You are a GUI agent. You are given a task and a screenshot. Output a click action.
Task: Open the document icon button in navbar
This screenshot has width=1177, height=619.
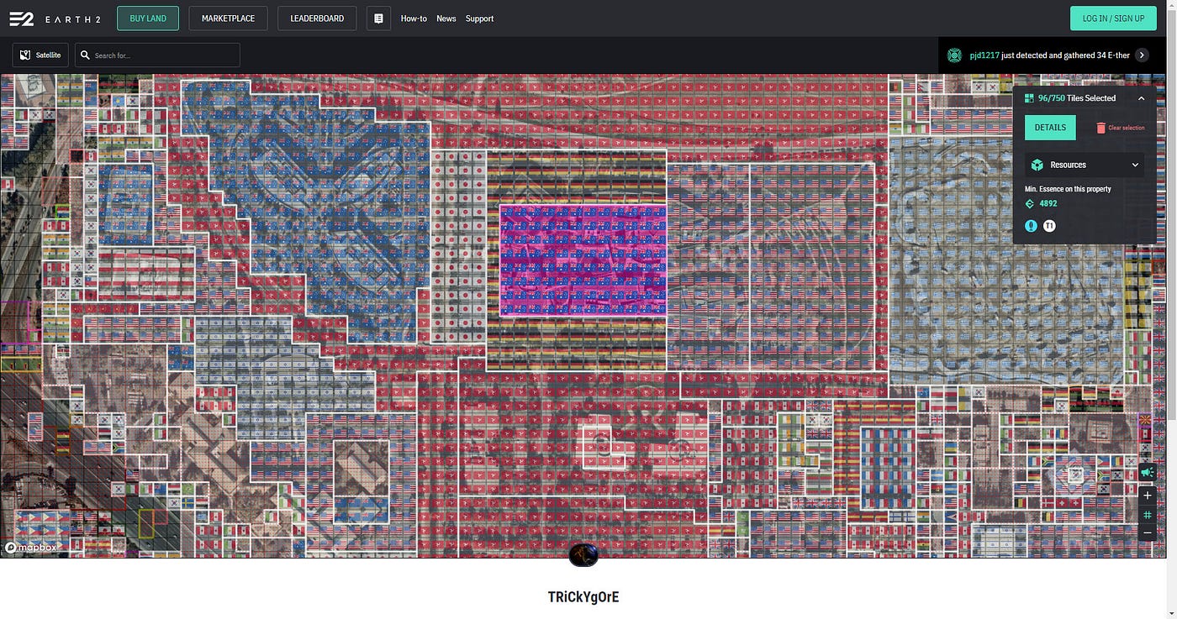click(x=378, y=18)
